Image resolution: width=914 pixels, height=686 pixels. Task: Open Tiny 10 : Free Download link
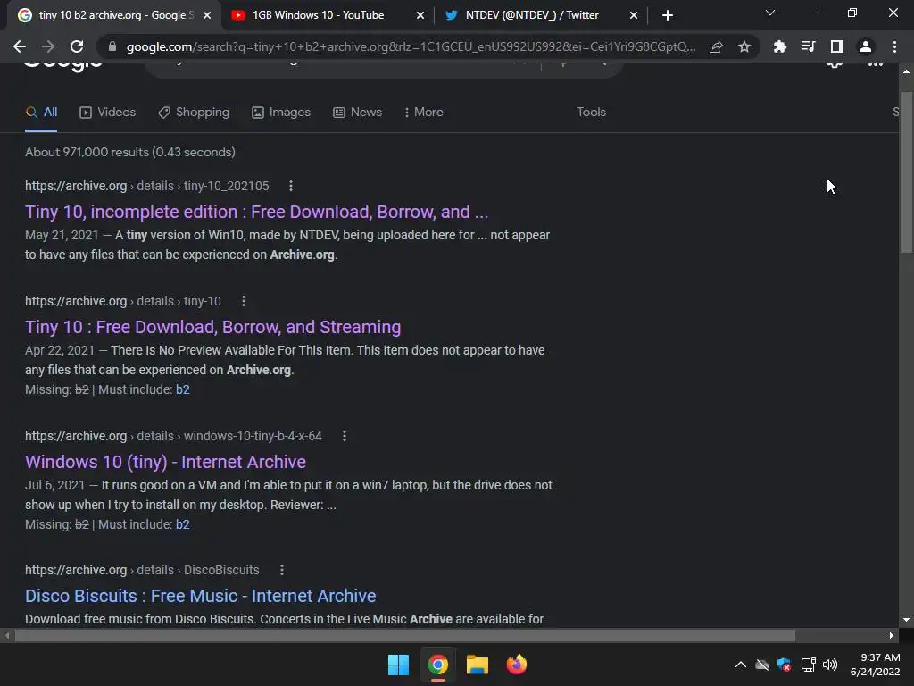click(212, 327)
